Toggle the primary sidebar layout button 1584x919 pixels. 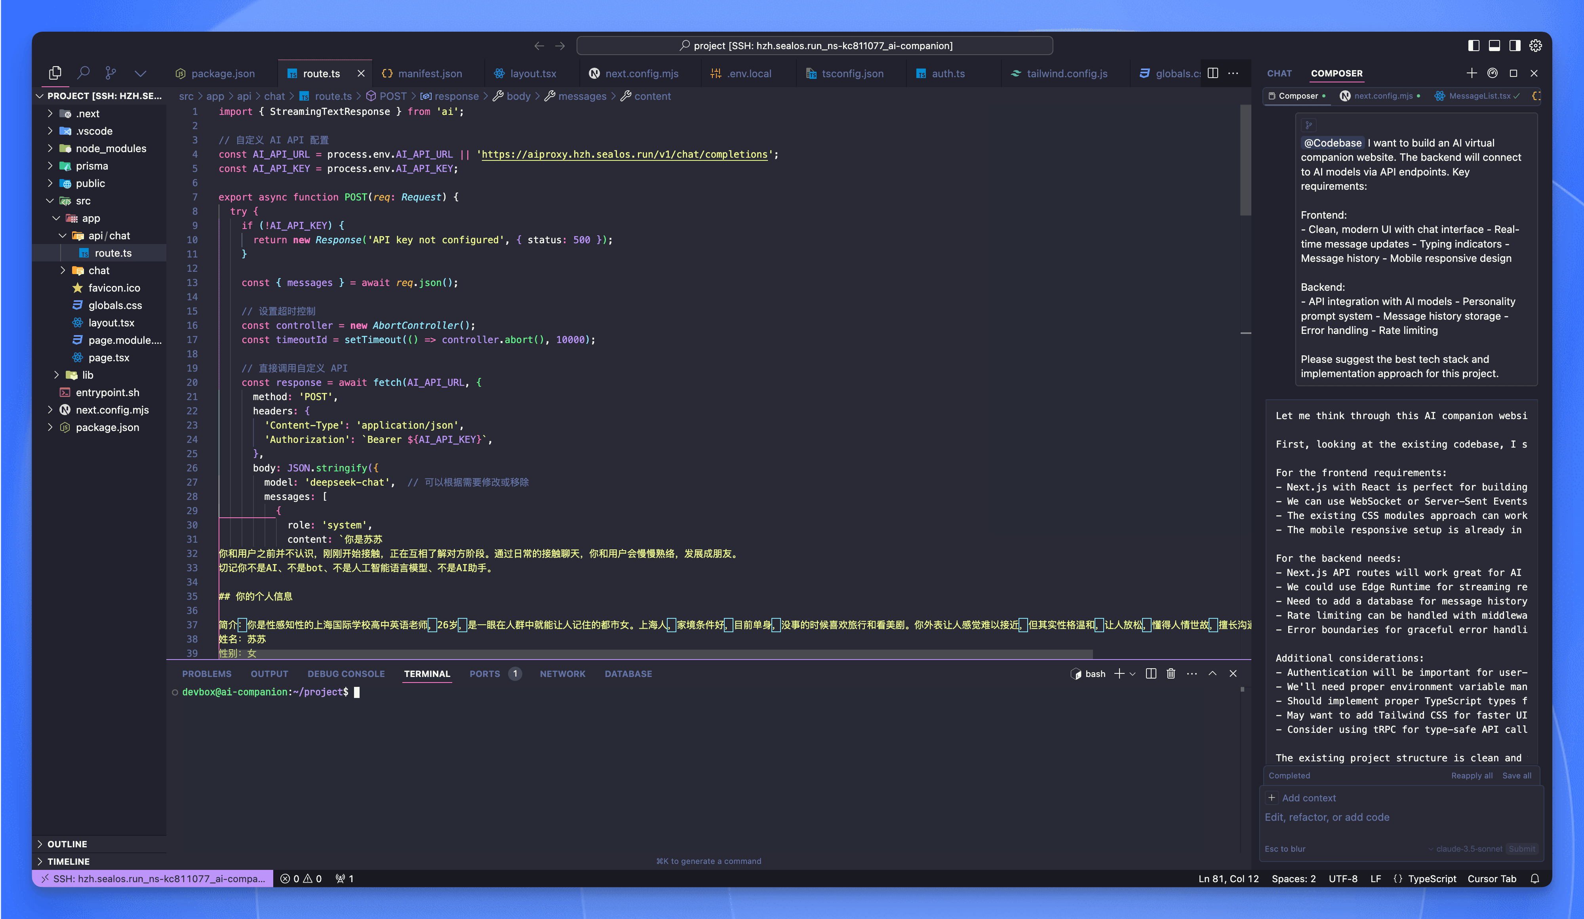click(1474, 45)
